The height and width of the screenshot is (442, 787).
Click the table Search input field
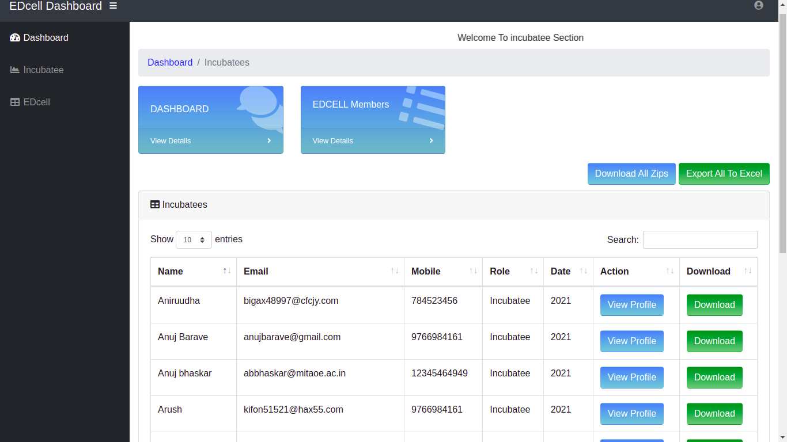pyautogui.click(x=699, y=240)
